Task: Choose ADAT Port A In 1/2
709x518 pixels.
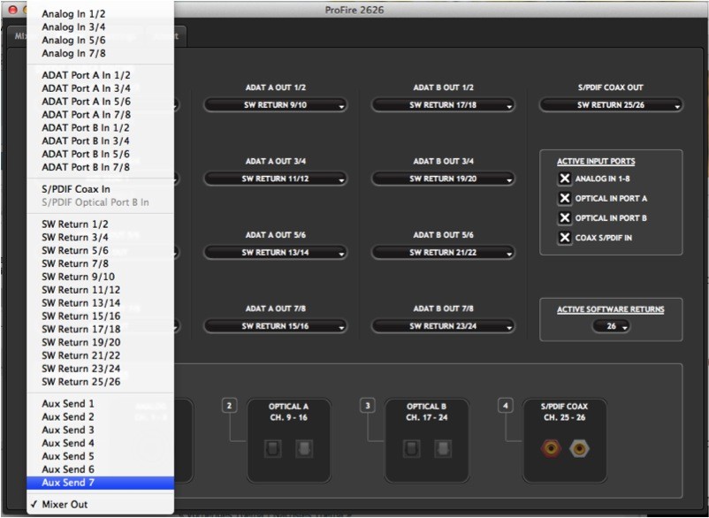Action: click(101, 75)
